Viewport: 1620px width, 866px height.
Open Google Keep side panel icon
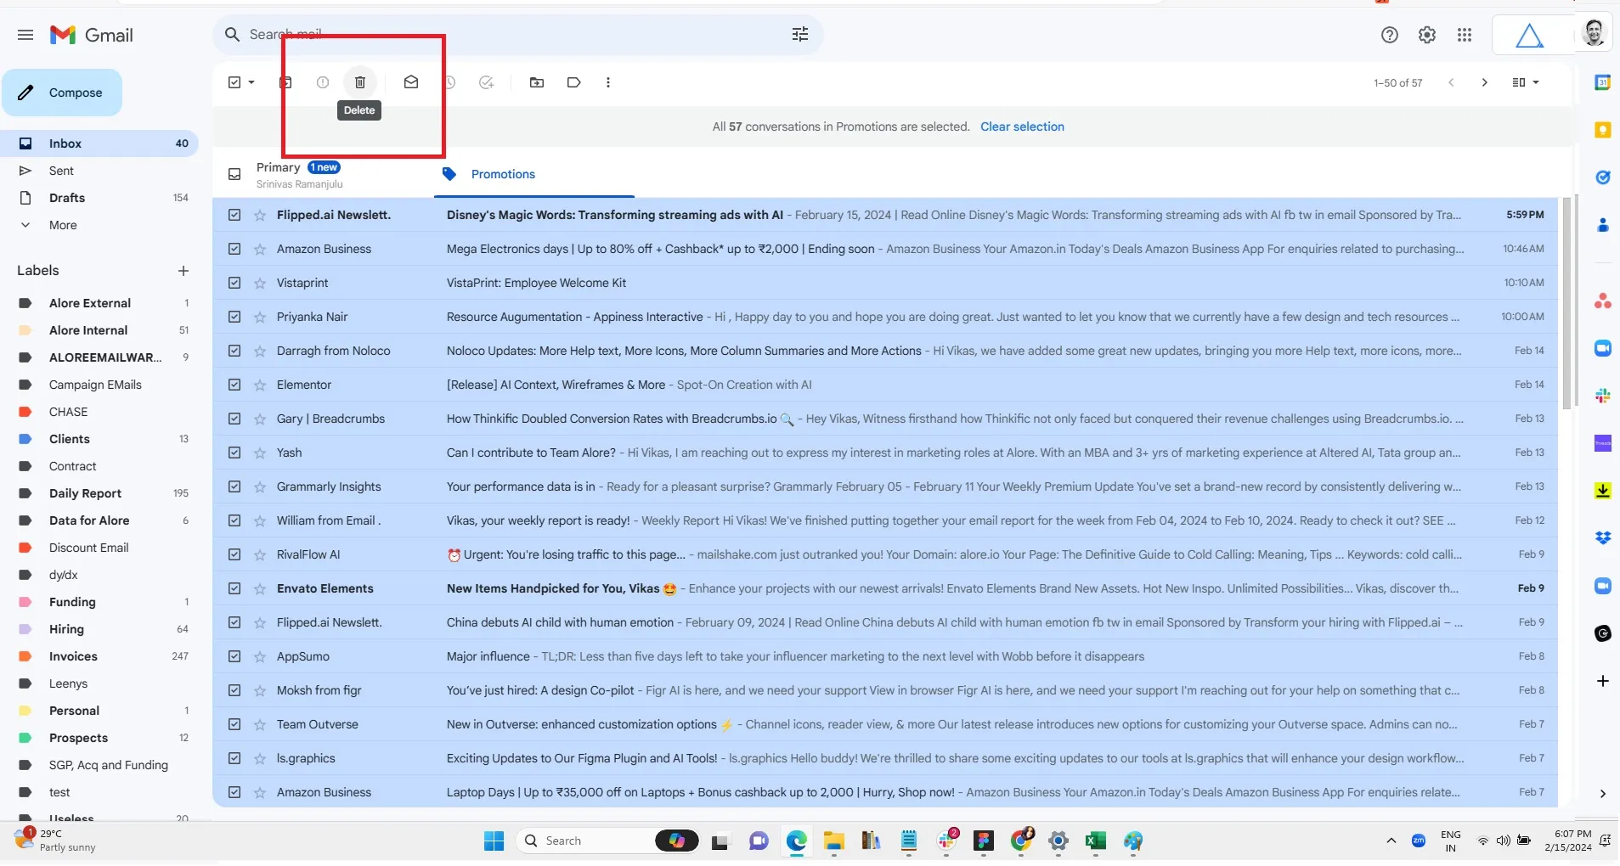point(1603,130)
